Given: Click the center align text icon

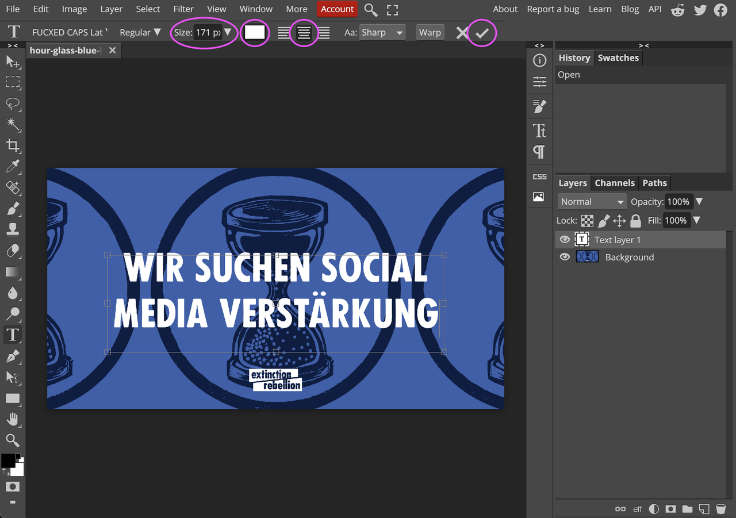Looking at the screenshot, I should click(304, 33).
